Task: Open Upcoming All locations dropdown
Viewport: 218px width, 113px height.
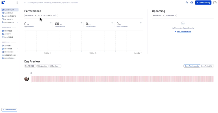Action: click(x=158, y=15)
